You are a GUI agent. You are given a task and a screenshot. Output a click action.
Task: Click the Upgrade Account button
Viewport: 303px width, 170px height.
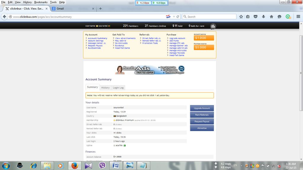202,108
